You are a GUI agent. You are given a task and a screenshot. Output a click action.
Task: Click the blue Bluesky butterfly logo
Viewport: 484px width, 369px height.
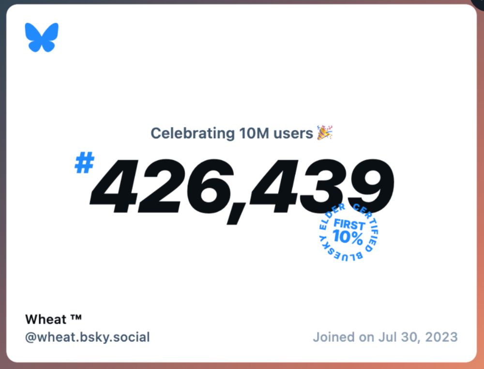(42, 37)
